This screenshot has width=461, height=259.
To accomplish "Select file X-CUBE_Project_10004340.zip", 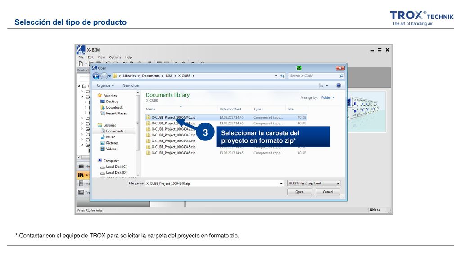I will (x=226, y=118).
